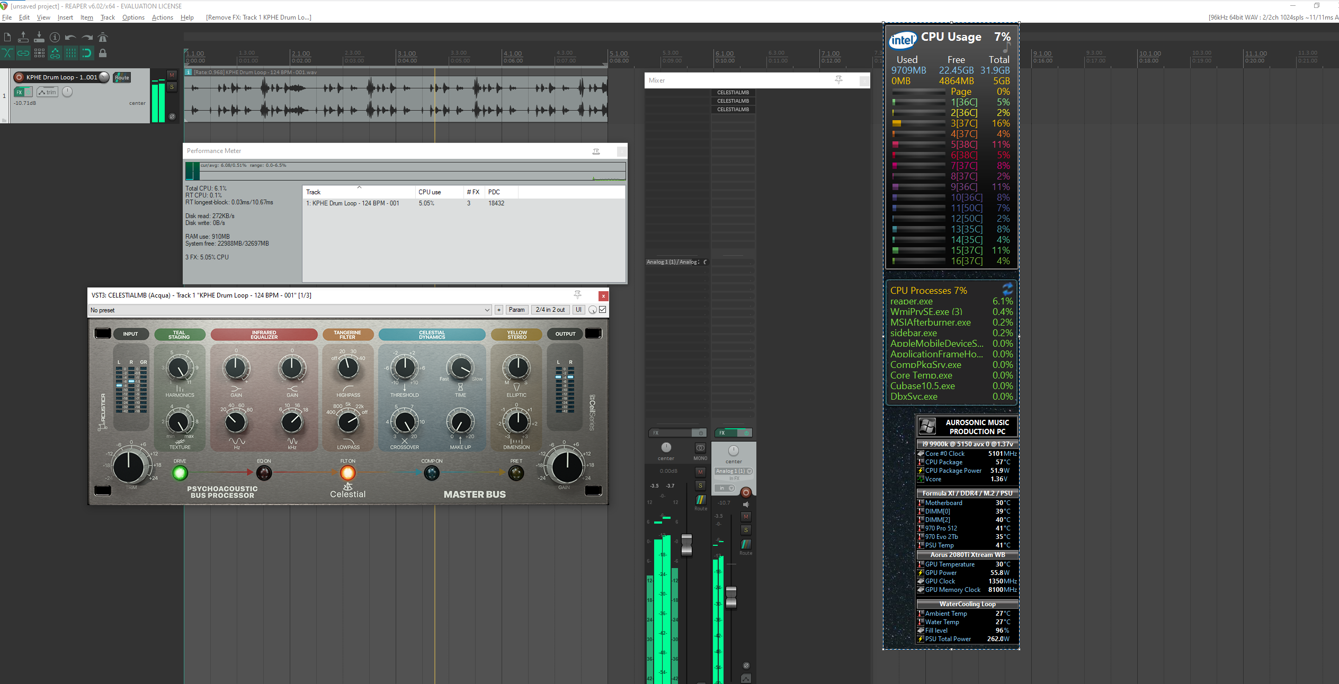This screenshot has height=684, width=1339.
Task: Click the Route button on the track panel
Action: point(122,77)
